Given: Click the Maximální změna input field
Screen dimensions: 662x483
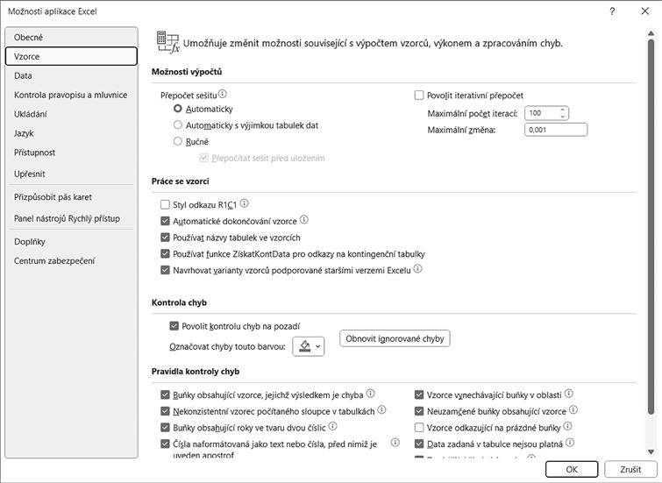Looking at the screenshot, I should point(555,130).
